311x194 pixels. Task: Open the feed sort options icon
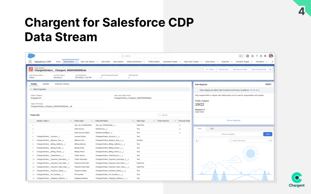coord(197,141)
